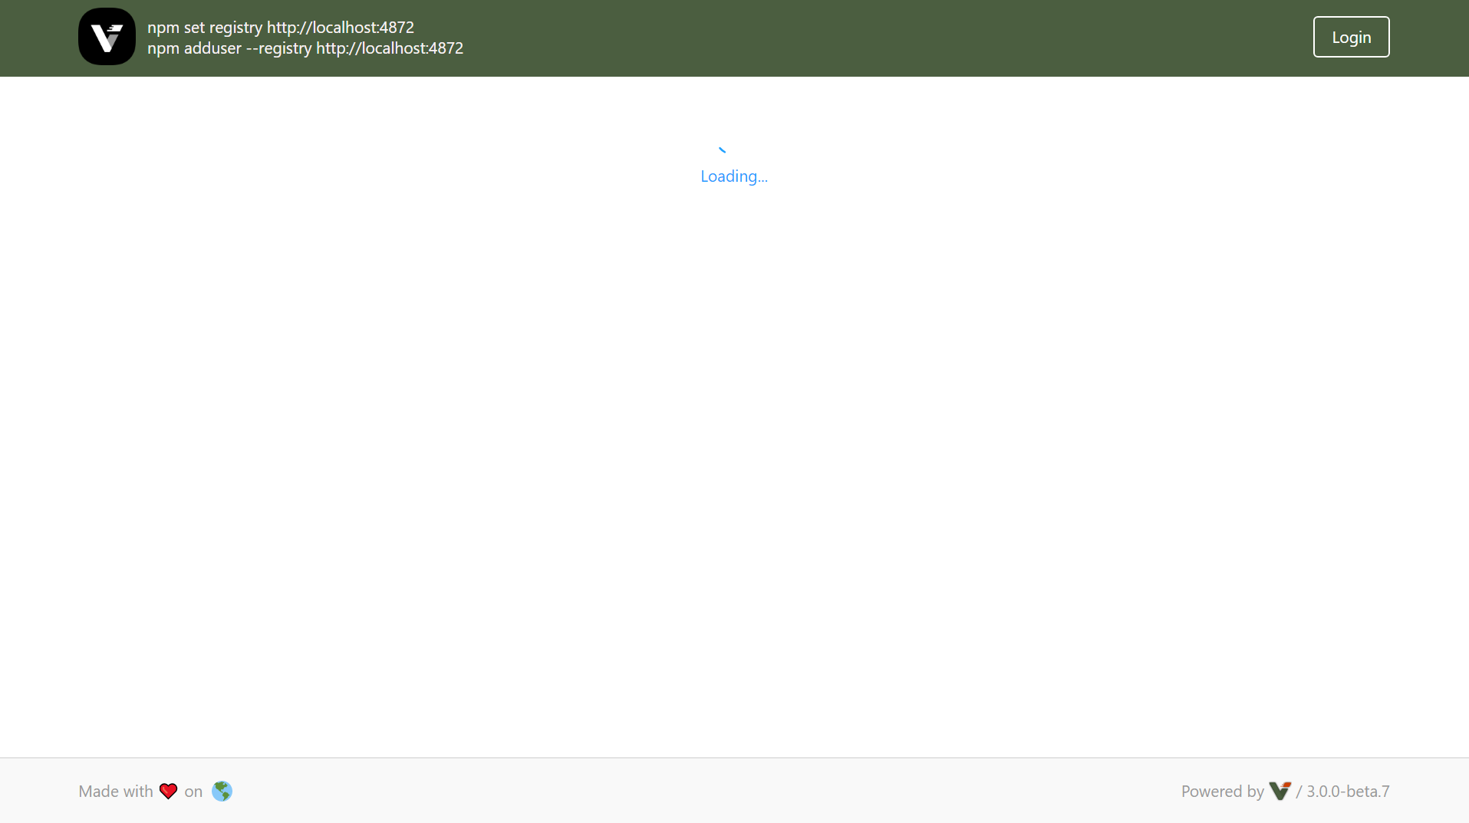This screenshot has height=823, width=1469.
Task: Click the empty page body area
Action: tap(734, 460)
